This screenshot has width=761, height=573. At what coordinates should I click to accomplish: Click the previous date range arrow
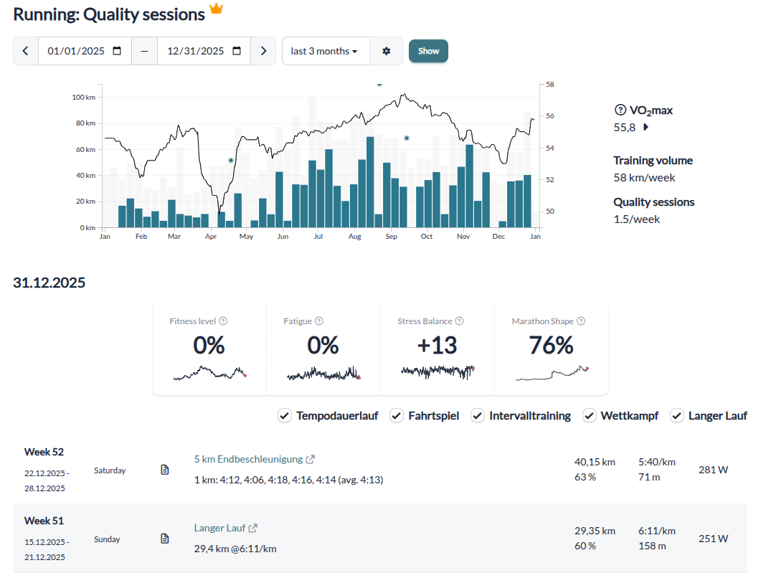point(26,51)
